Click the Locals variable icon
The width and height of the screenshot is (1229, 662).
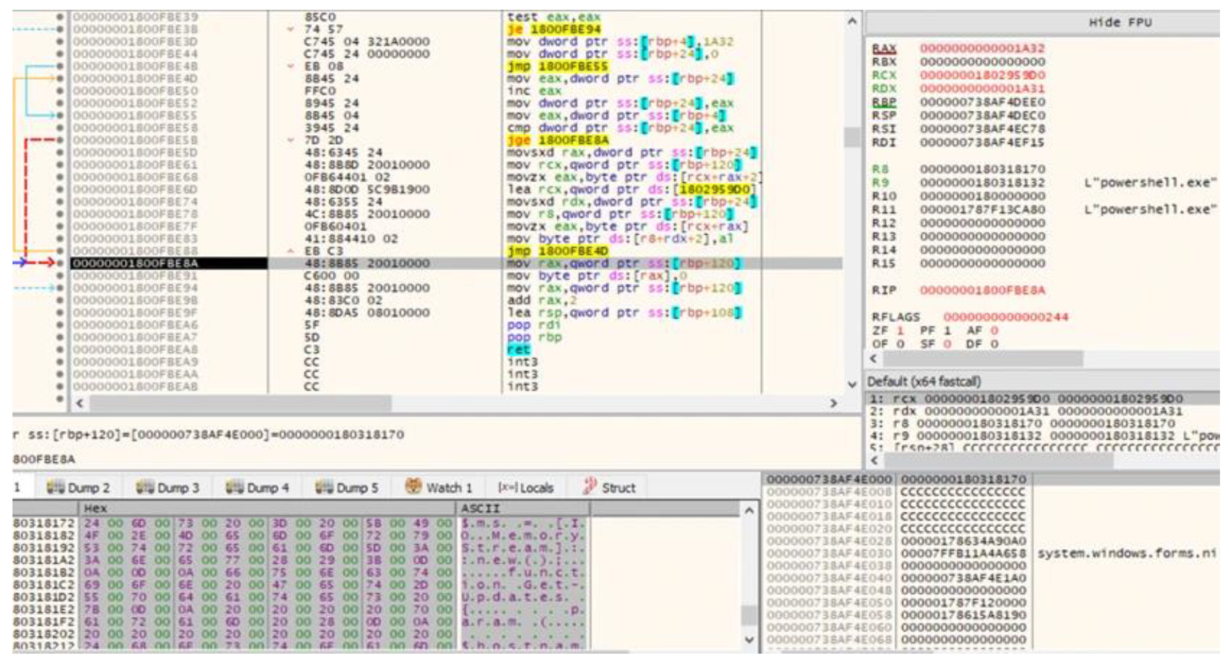coord(507,487)
